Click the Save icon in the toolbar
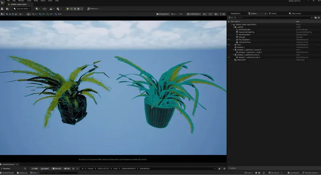Screen dimensions: 321x175 click(x=3, y=8)
